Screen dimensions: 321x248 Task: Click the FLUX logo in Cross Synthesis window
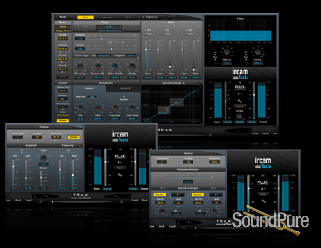(x=120, y=156)
